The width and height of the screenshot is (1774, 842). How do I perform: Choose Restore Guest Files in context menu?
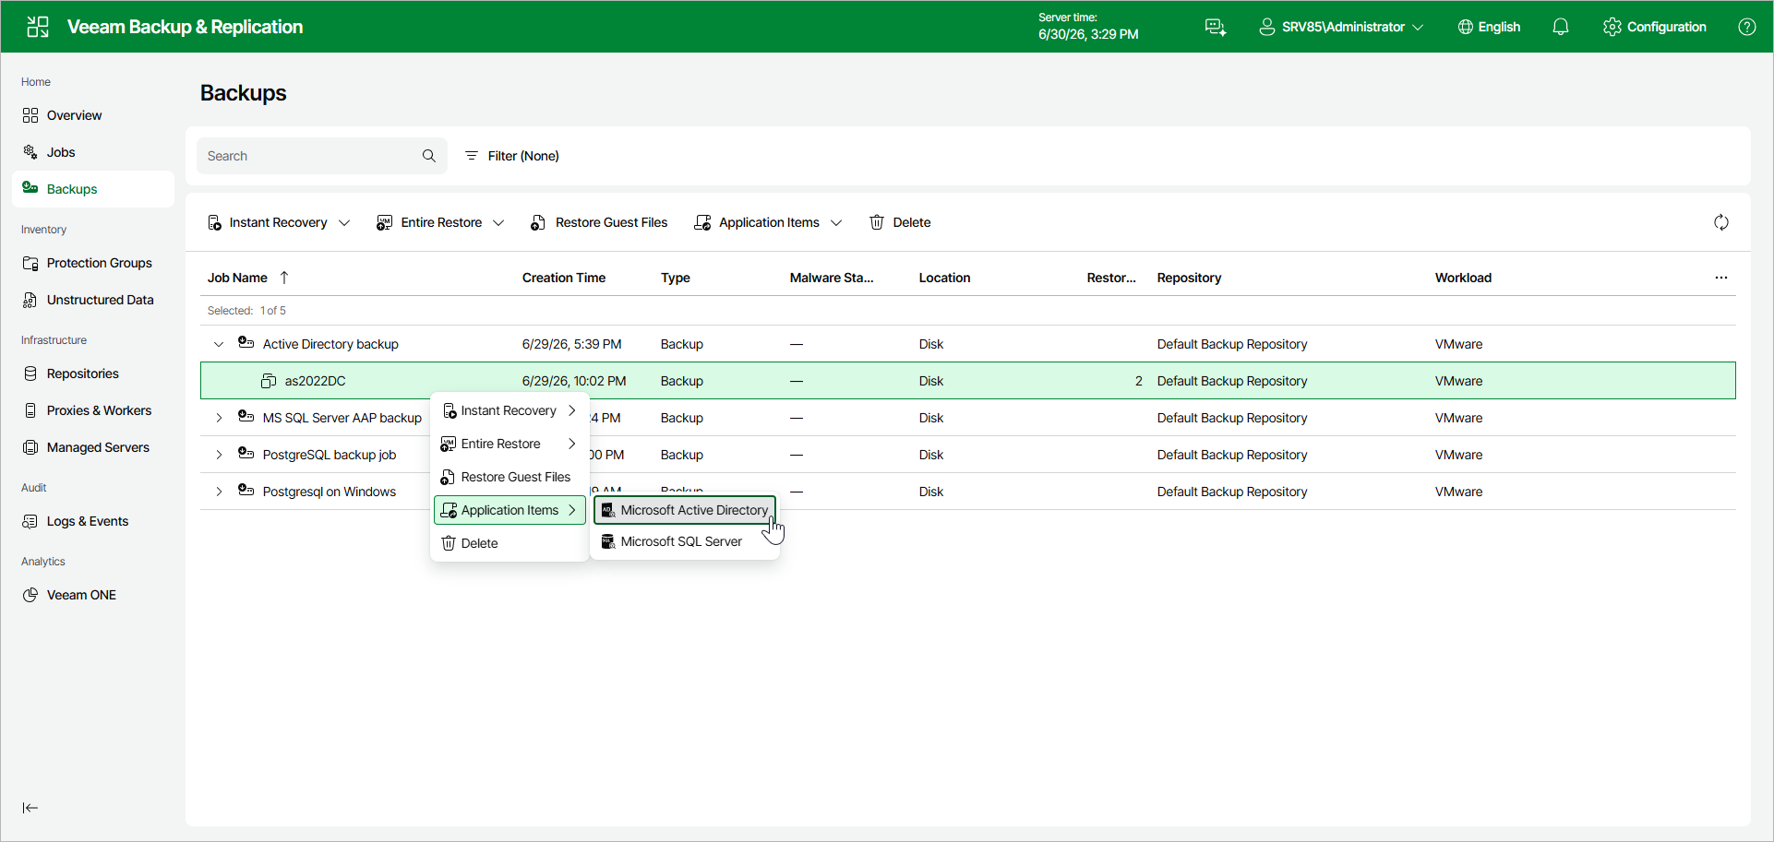(x=509, y=477)
